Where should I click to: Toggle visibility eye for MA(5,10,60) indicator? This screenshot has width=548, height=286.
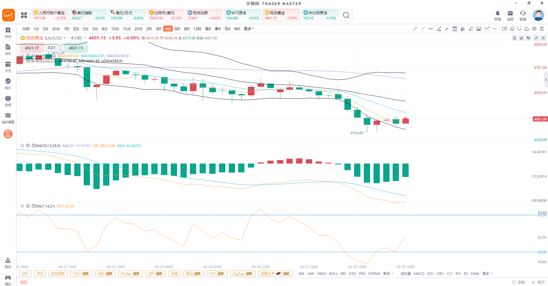coord(33,56)
